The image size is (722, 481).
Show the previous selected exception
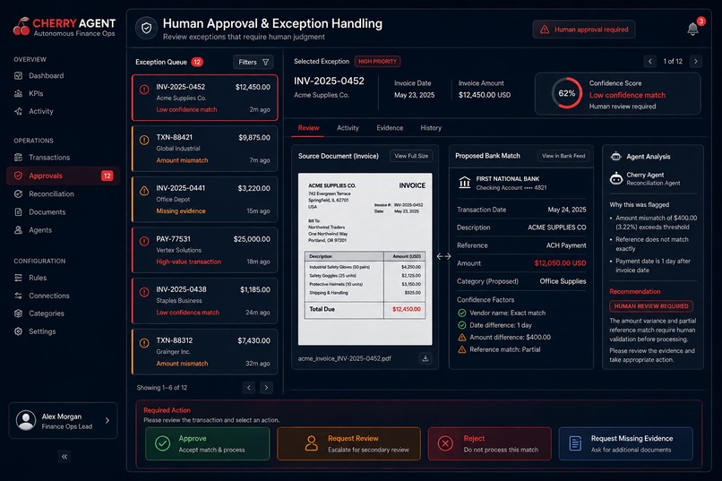(650, 61)
